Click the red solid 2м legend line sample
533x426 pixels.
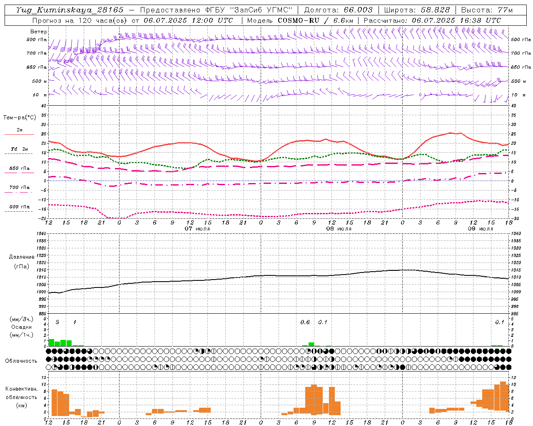[19, 134]
